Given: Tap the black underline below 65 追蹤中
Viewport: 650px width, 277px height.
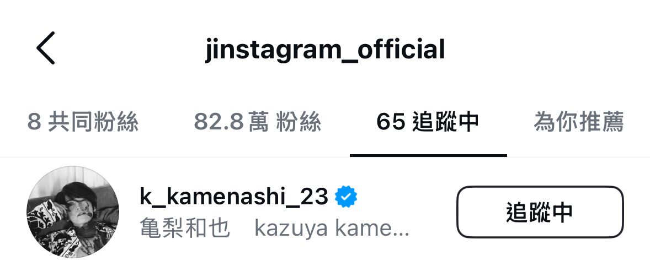Looking at the screenshot, I should (428, 155).
